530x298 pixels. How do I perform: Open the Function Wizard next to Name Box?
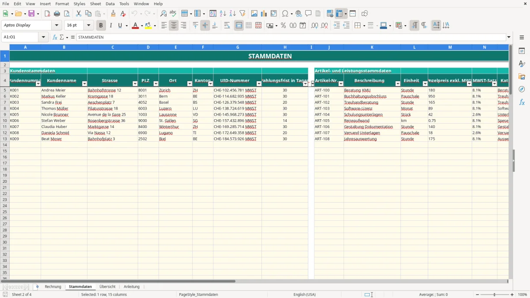pos(55,37)
